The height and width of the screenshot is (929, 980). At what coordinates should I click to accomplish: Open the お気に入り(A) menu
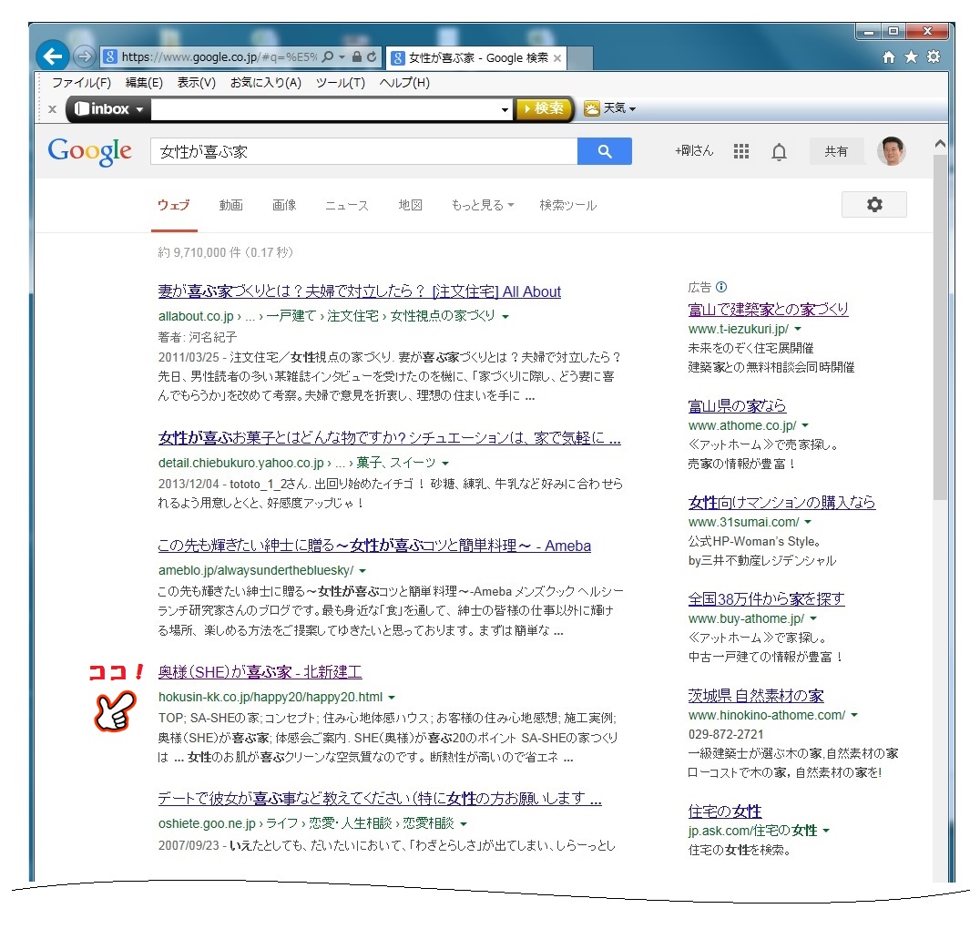point(266,83)
